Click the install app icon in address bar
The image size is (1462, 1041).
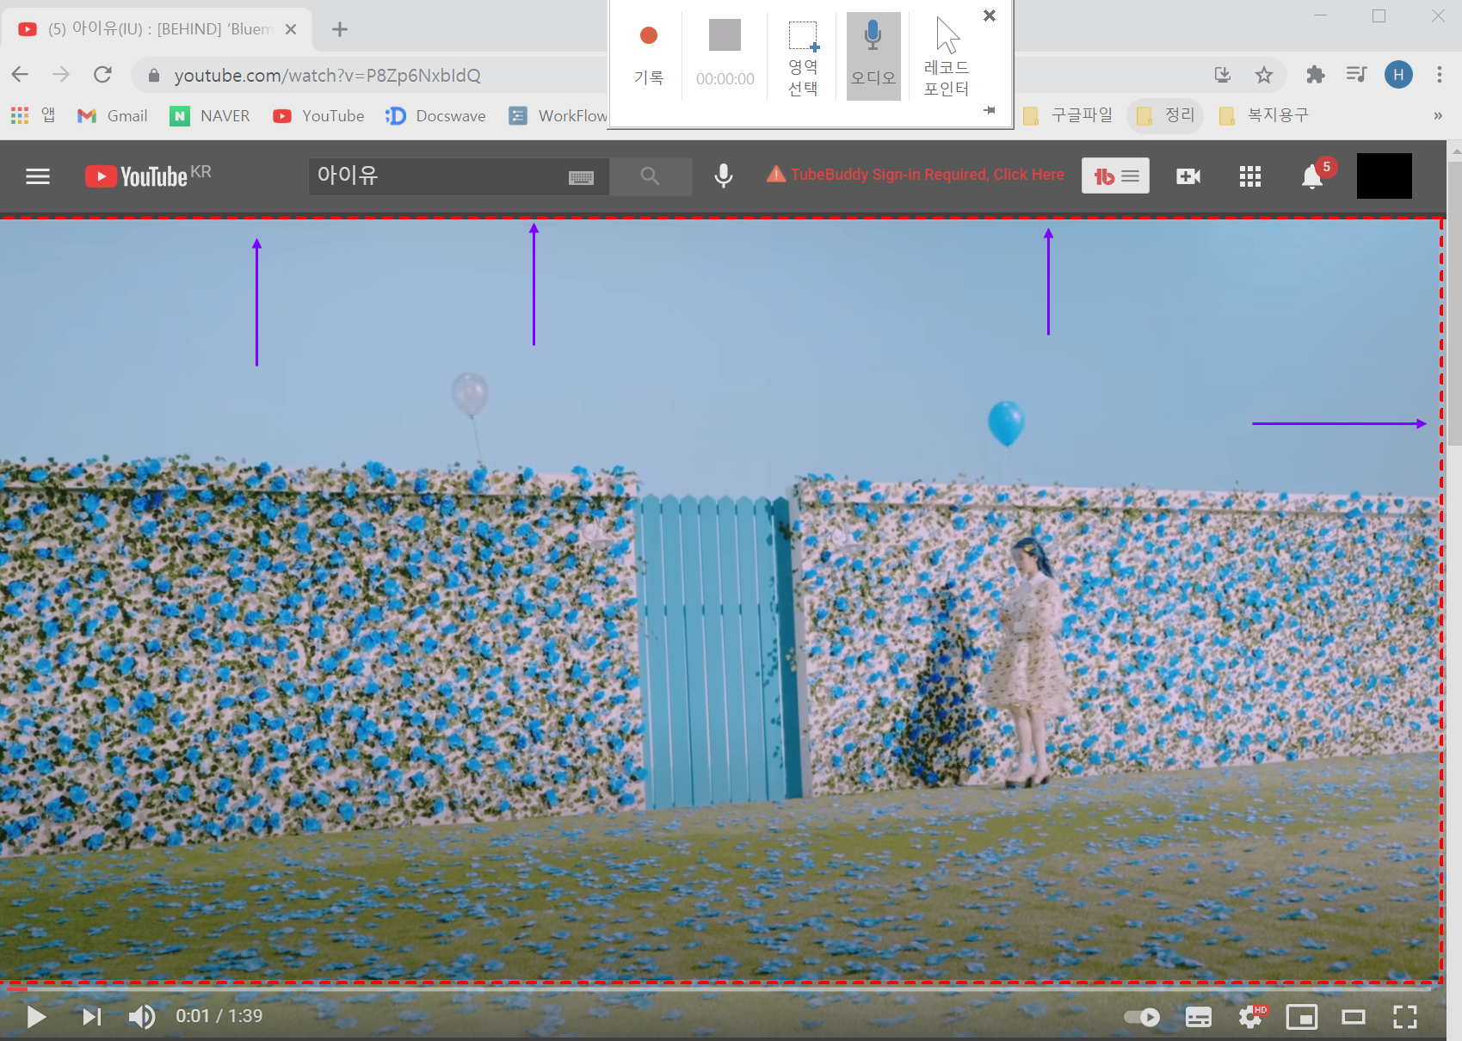pos(1223,75)
